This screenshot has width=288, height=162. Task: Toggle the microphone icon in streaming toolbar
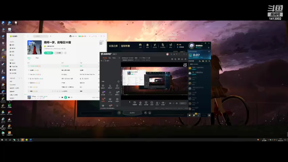point(157,103)
